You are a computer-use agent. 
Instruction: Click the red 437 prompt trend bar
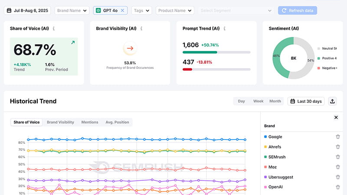pos(187,69)
